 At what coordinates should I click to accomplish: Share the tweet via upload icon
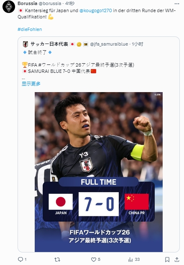177,259
